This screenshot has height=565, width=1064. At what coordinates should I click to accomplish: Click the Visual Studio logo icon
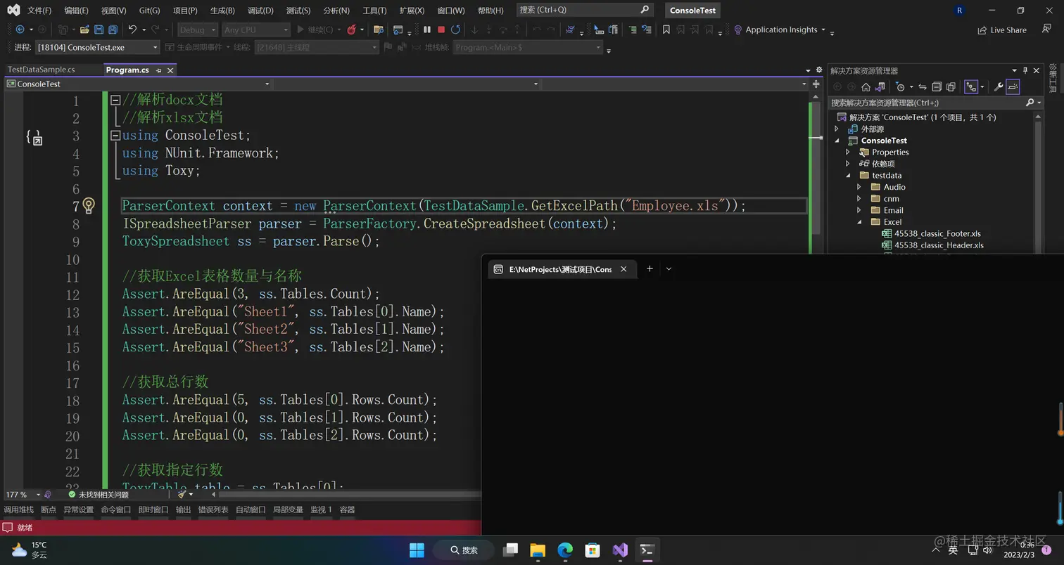click(13, 10)
